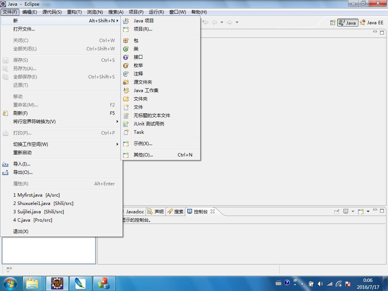Open the 编辑(E) menu

click(x=30, y=12)
